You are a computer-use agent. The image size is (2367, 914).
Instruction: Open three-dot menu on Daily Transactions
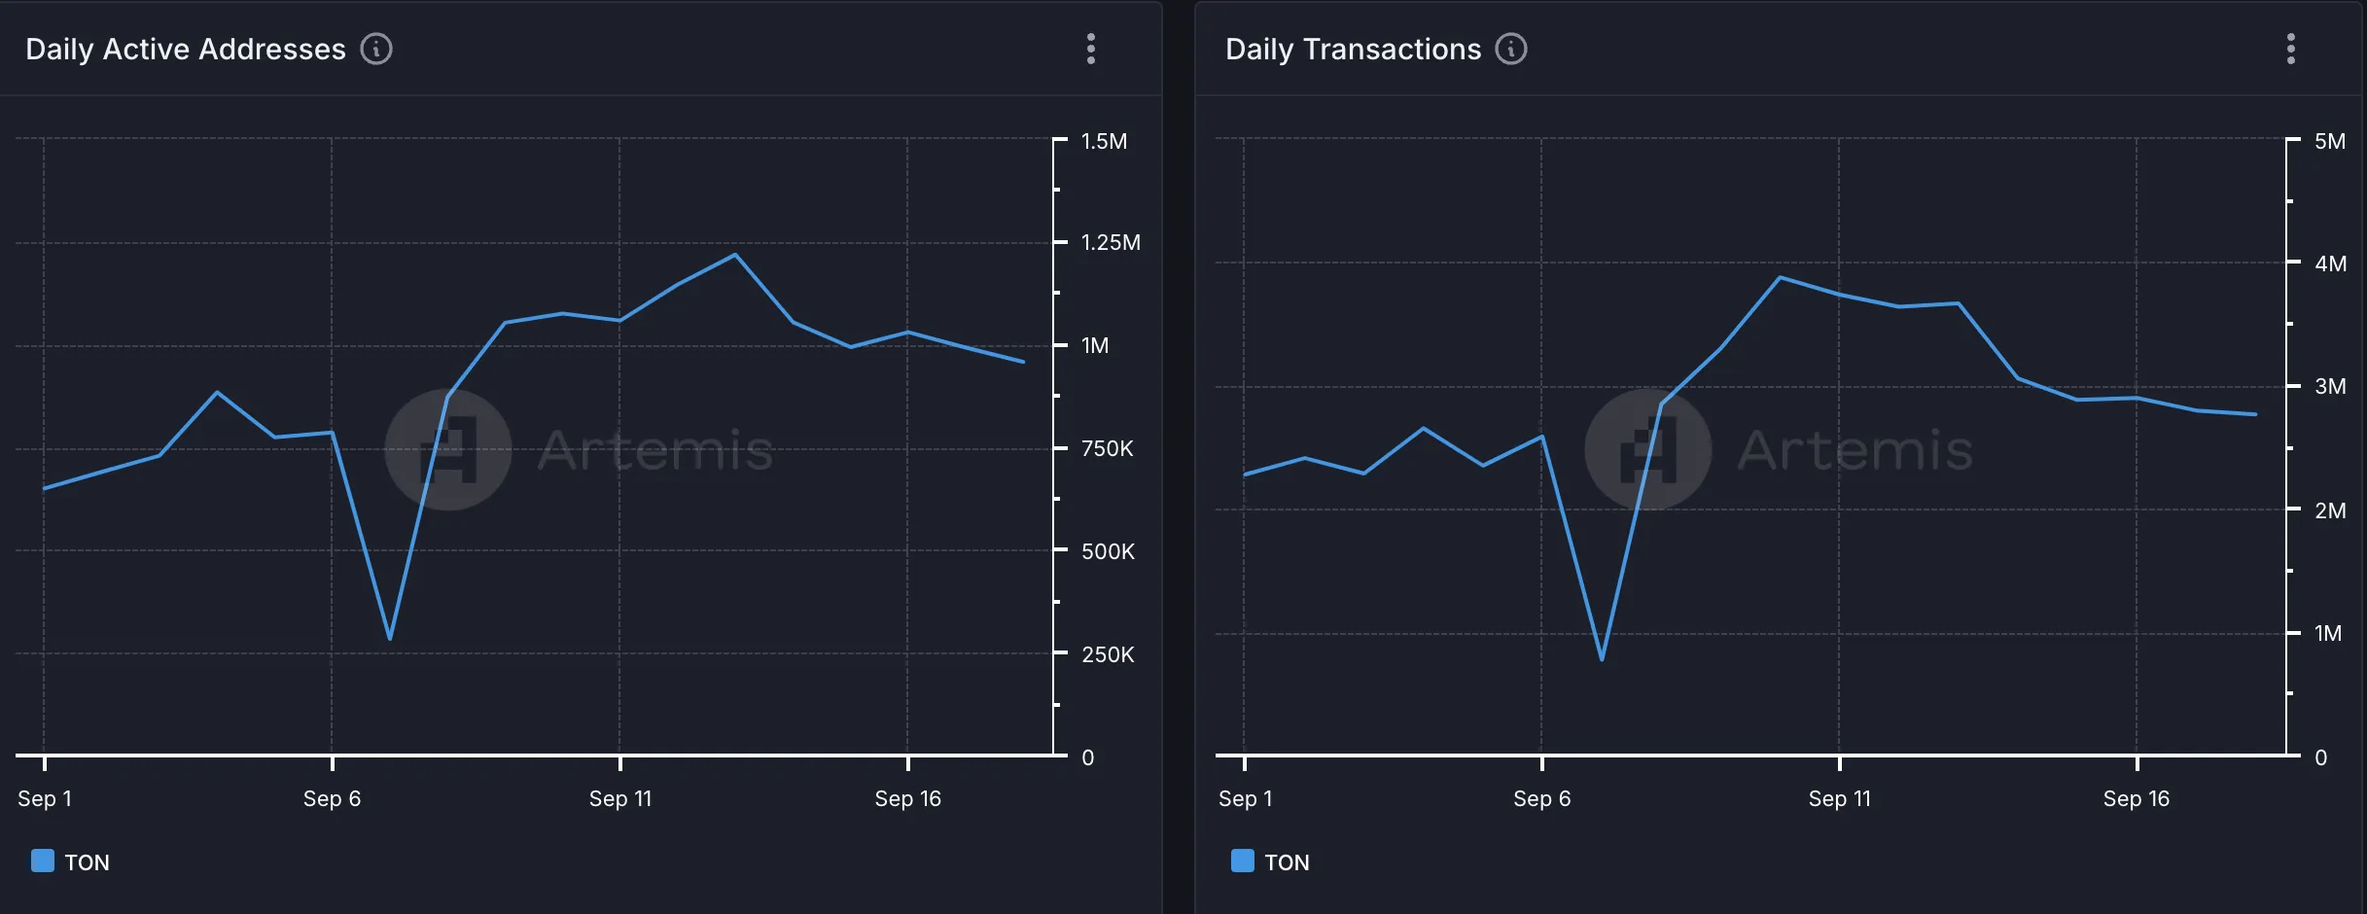(x=2290, y=49)
